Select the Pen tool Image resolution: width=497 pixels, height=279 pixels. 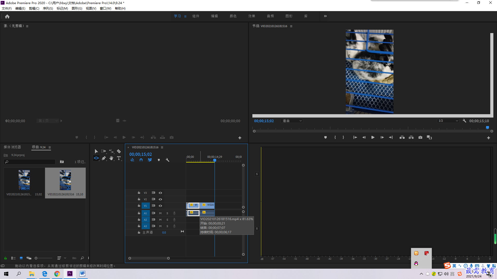click(104, 158)
